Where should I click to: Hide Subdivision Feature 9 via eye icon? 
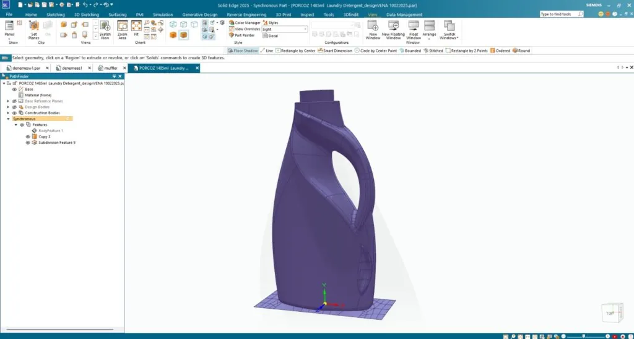coord(28,143)
